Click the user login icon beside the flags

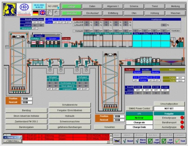click(50, 13)
